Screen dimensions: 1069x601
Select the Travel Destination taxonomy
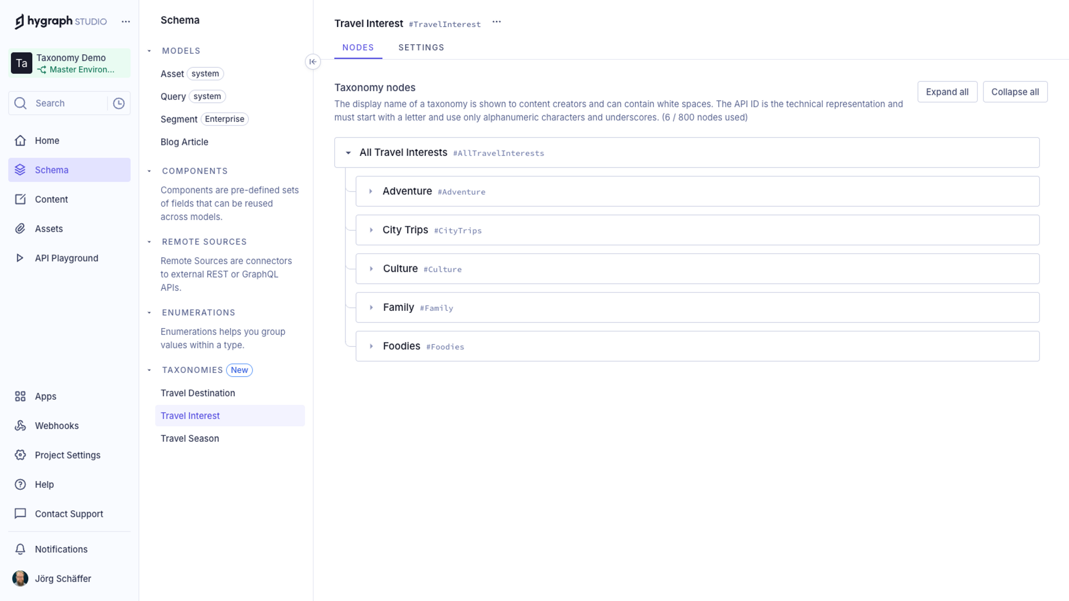(197, 393)
